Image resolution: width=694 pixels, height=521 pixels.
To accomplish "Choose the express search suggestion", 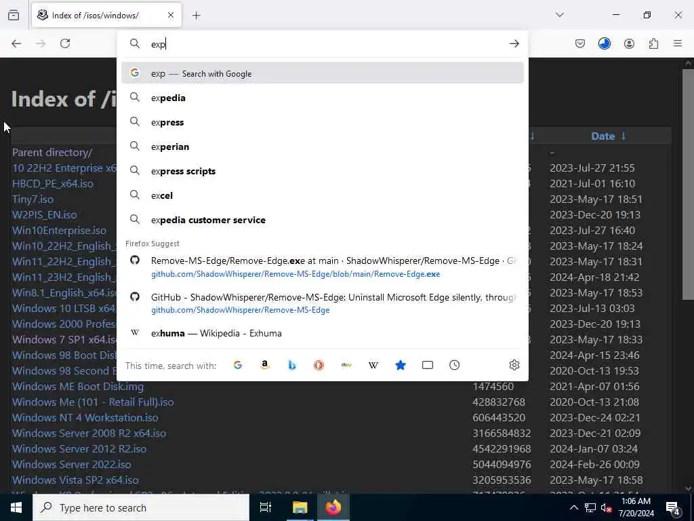I will coord(322,122).
